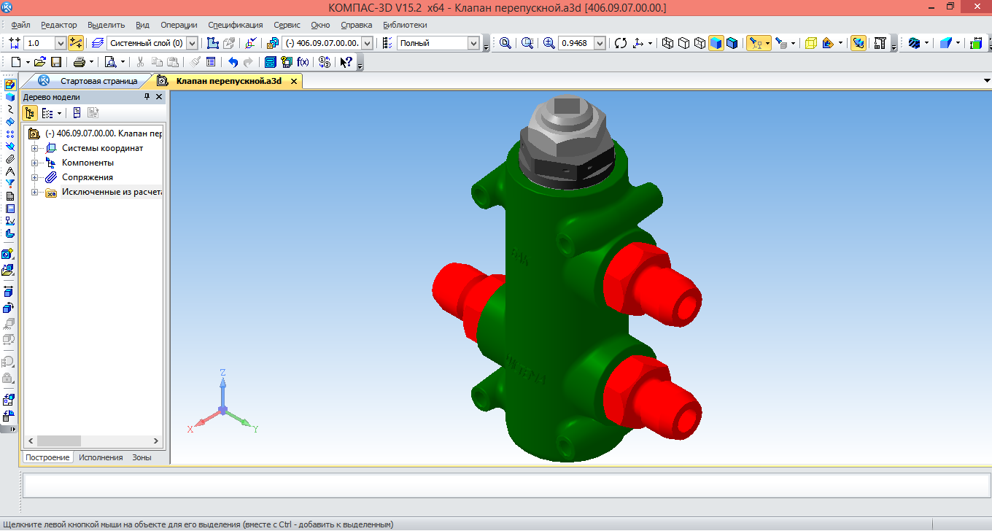Click the add component from file icon
The image size is (992, 531).
[8, 270]
